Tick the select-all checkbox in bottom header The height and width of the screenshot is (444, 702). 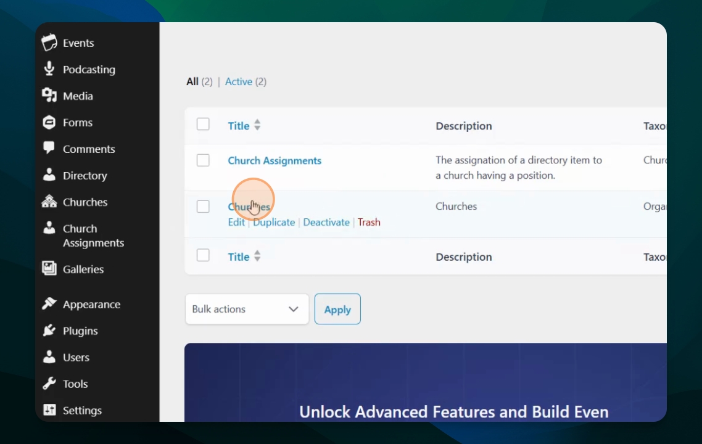point(203,255)
